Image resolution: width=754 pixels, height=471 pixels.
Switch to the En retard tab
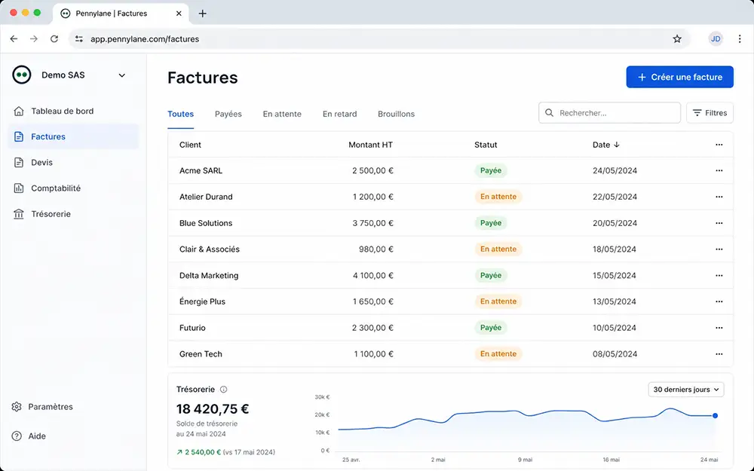point(340,114)
